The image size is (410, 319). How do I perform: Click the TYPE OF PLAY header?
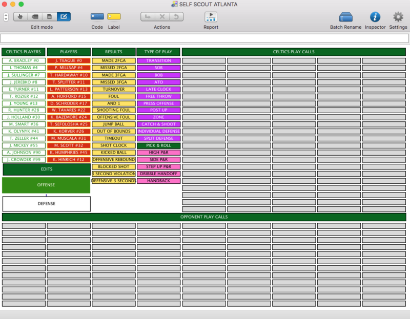point(158,52)
